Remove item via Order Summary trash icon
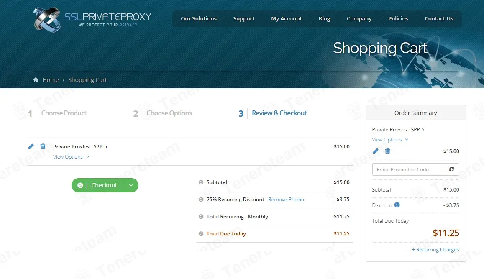Viewport: 484px width, 279px height. (388, 151)
